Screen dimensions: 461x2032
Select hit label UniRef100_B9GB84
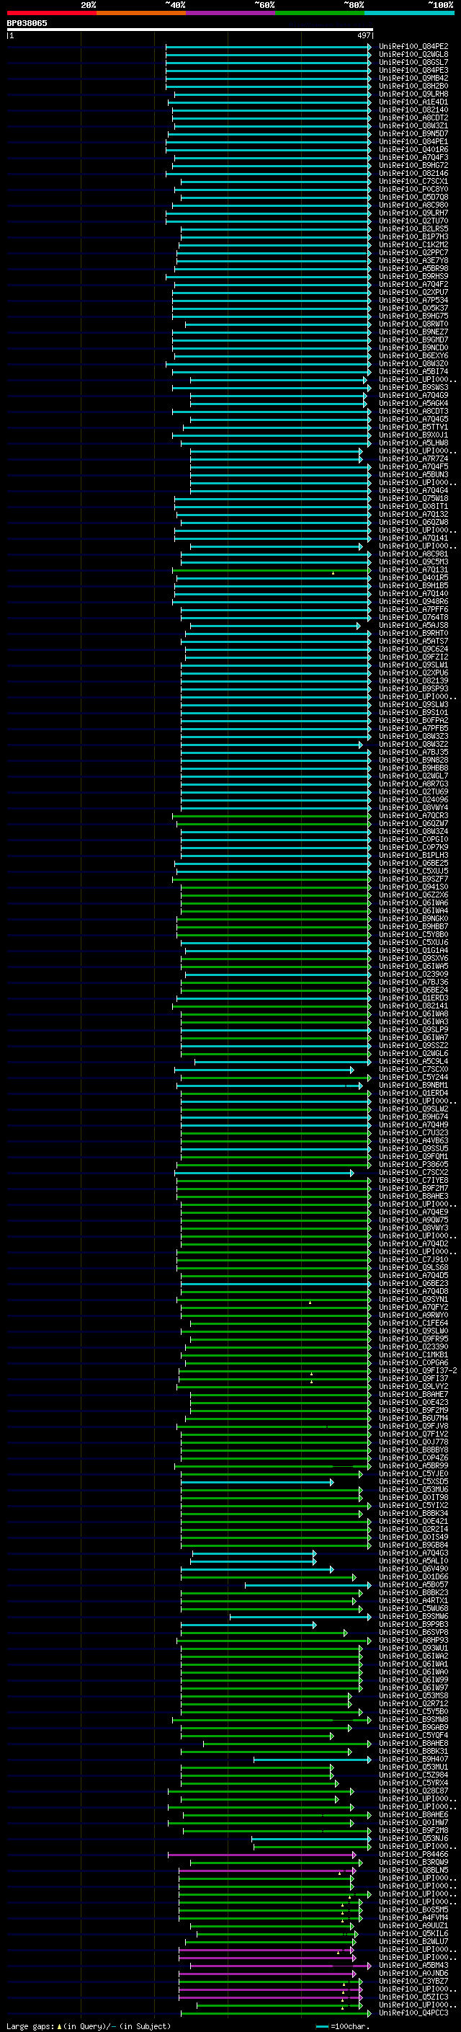point(413,1545)
